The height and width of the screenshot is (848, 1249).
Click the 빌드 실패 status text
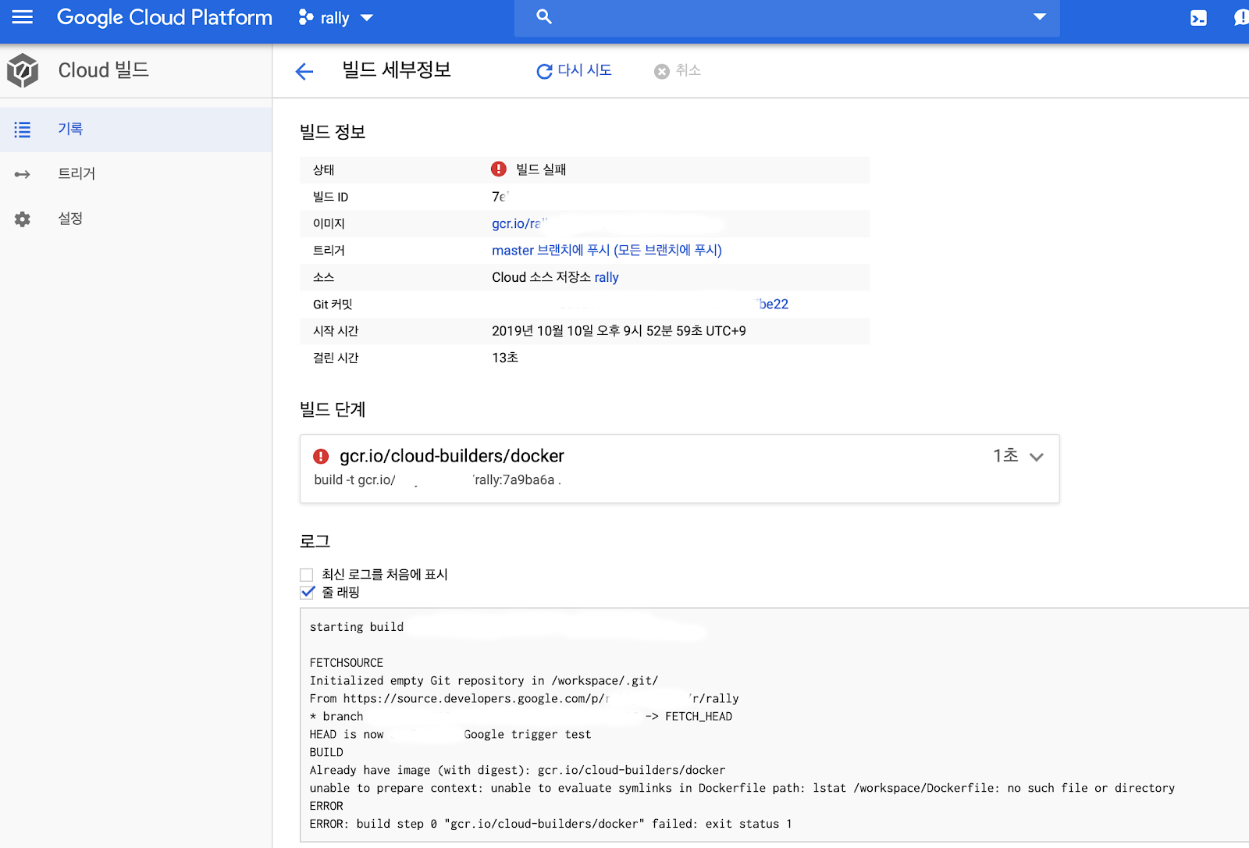click(541, 169)
